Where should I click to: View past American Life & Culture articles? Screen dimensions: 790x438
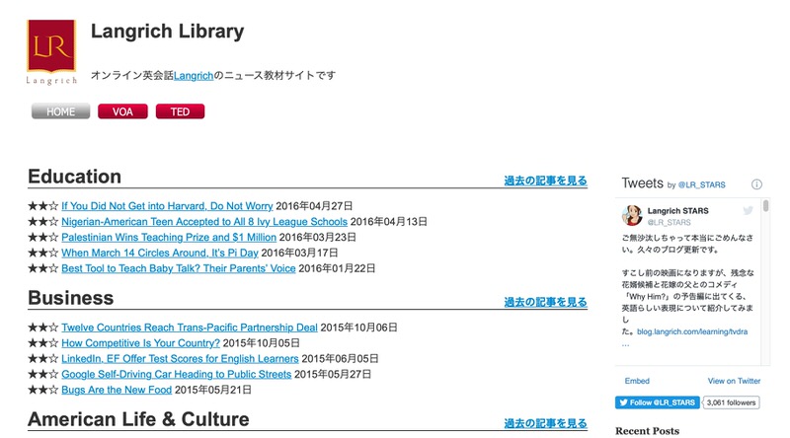[545, 423]
